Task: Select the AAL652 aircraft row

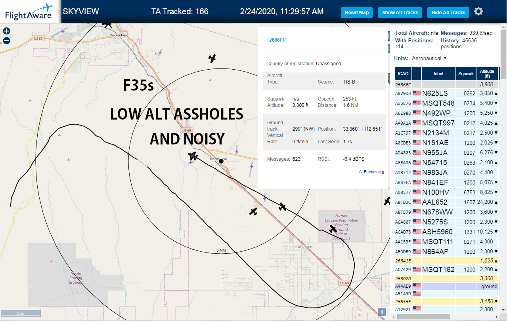Action: (447, 202)
